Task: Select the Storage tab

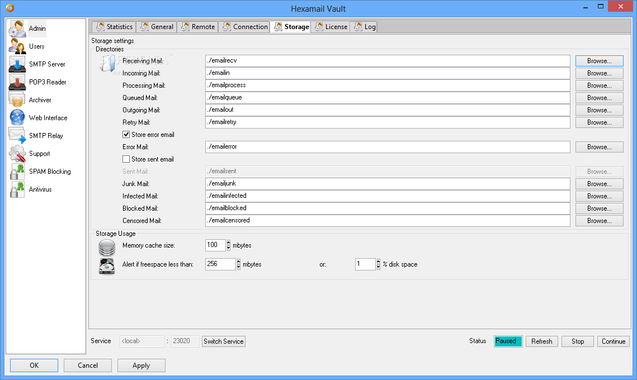Action: (291, 27)
